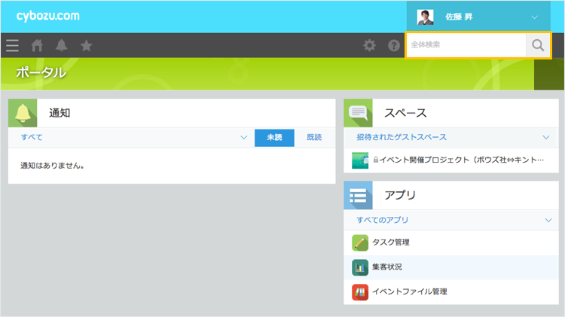Click the 佐藤 昇 profile avatar
Viewport: 565px width, 317px height.
pos(426,17)
